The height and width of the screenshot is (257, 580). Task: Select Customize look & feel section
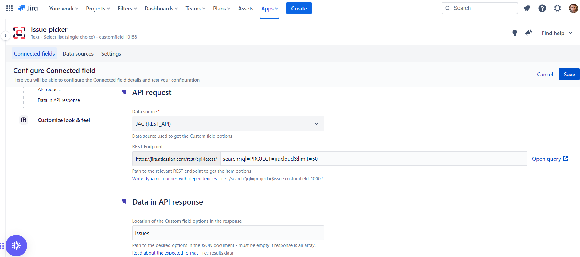point(64,120)
